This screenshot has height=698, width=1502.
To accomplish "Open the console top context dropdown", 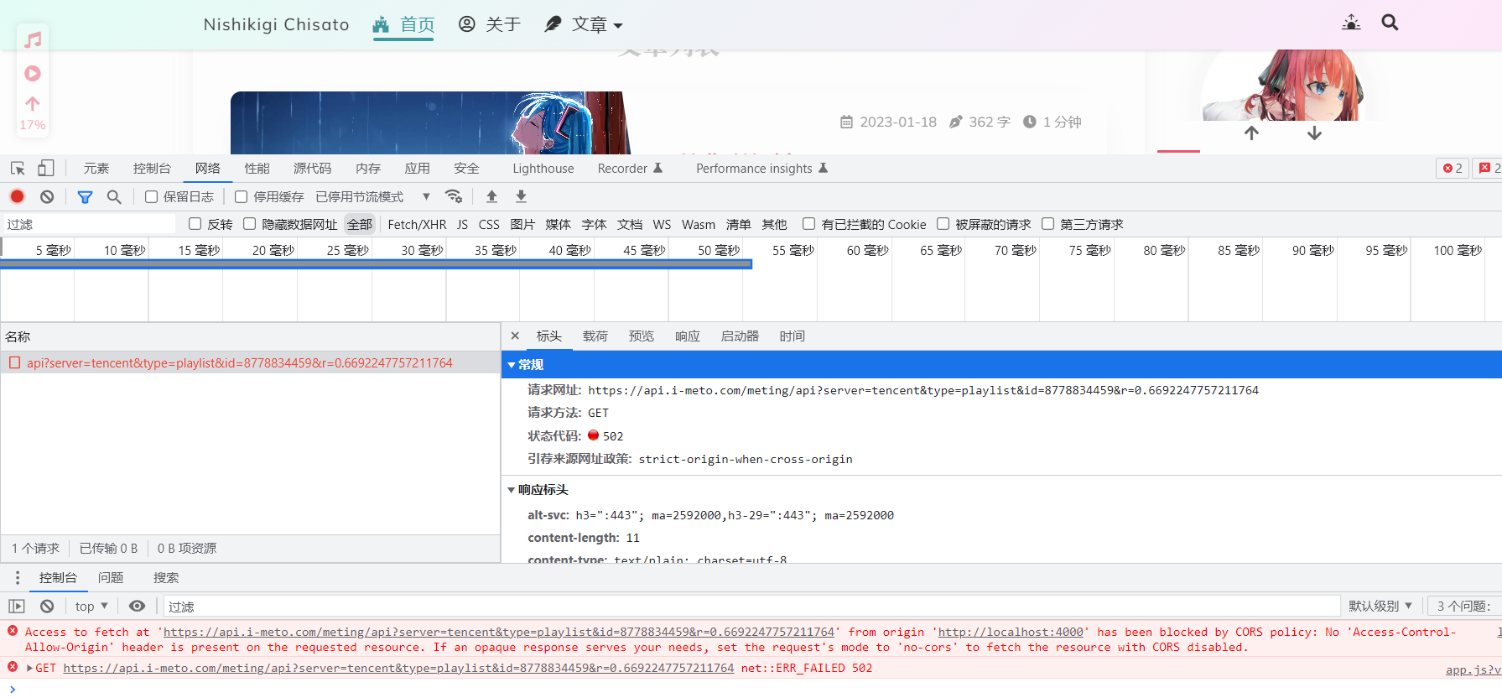I will pos(91,606).
